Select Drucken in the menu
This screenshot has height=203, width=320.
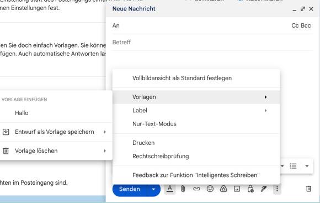coord(196,143)
